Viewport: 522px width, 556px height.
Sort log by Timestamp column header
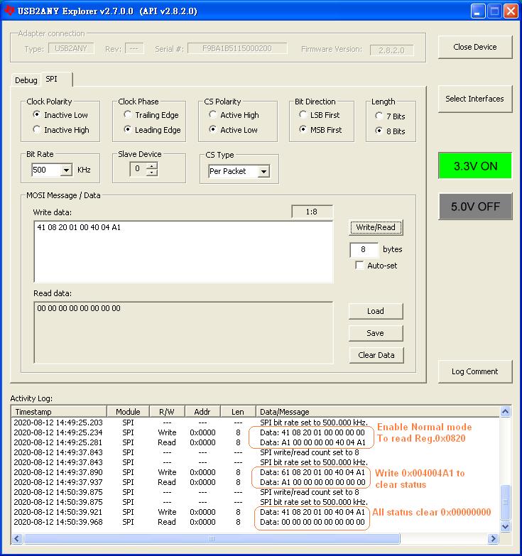coord(59,412)
